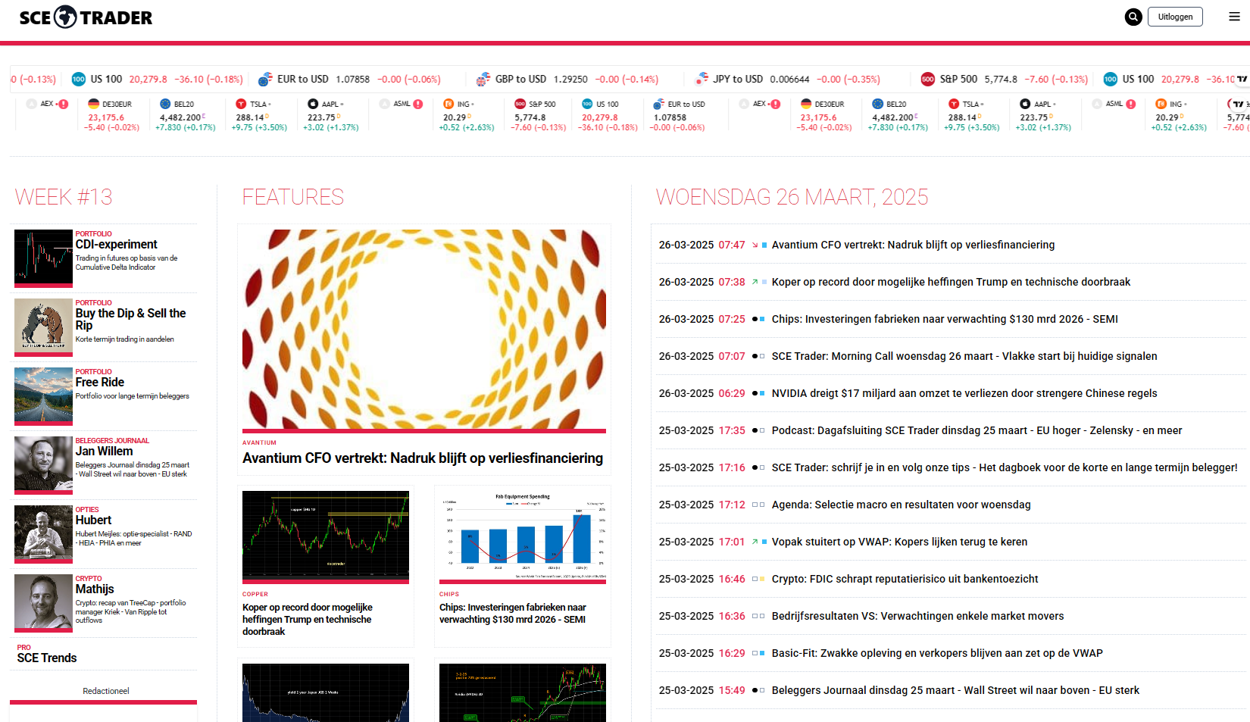Click Jan Willem's portrait photo

pyautogui.click(x=43, y=465)
